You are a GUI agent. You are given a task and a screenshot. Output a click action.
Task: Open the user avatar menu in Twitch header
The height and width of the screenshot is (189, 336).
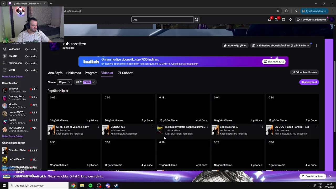tap(332, 19)
